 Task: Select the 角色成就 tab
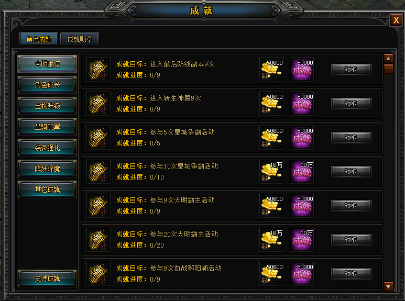tap(39, 39)
